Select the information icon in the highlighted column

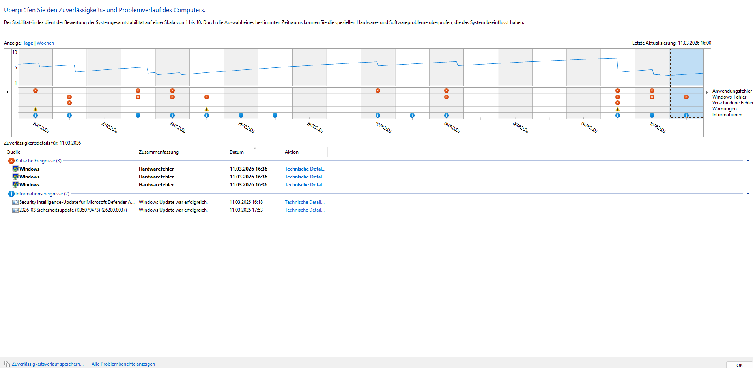coord(686,115)
